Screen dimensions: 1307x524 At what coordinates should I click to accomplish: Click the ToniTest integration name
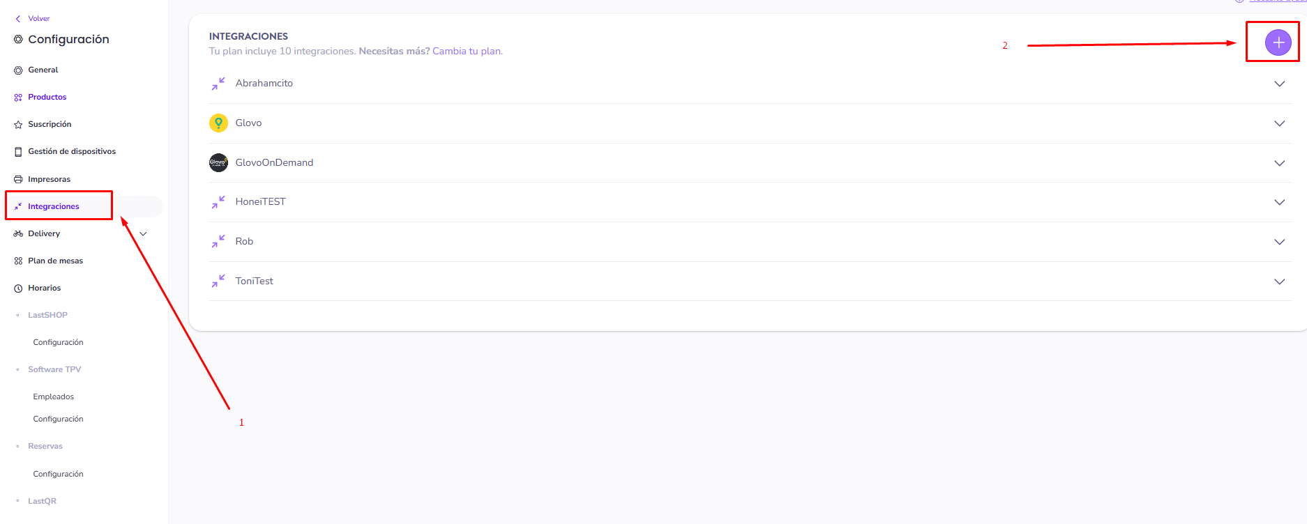coord(254,281)
